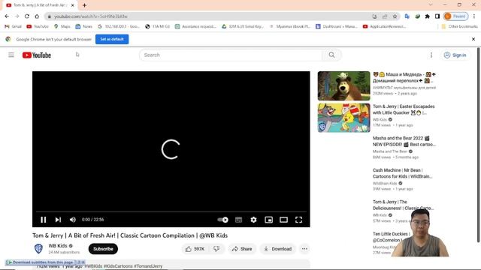Click the search magnifier button
The width and height of the screenshot is (481, 270).
click(x=331, y=55)
